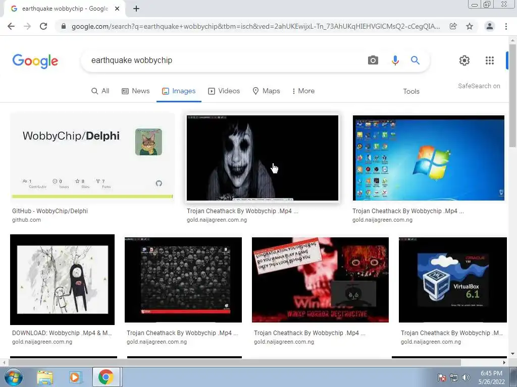Show the clock 6:45 PM calendar

pos(491,377)
